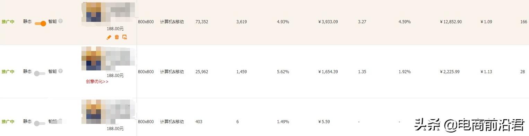This screenshot has height=136, width=529.
Task: Click the 推广中 status in first row
Action: pos(8,22)
